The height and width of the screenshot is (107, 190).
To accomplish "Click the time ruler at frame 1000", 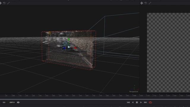I will click(x=134, y=96).
